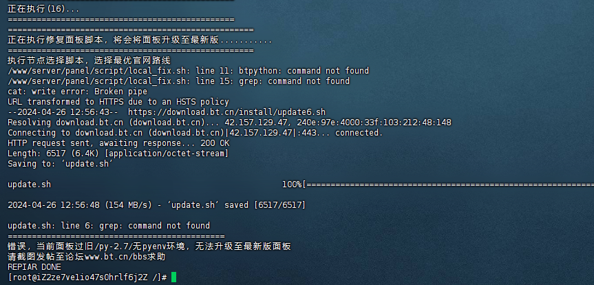594x285 pixels.
Task: Click the 'update.sh saved [6517/6517]' line
Action: coord(156,205)
